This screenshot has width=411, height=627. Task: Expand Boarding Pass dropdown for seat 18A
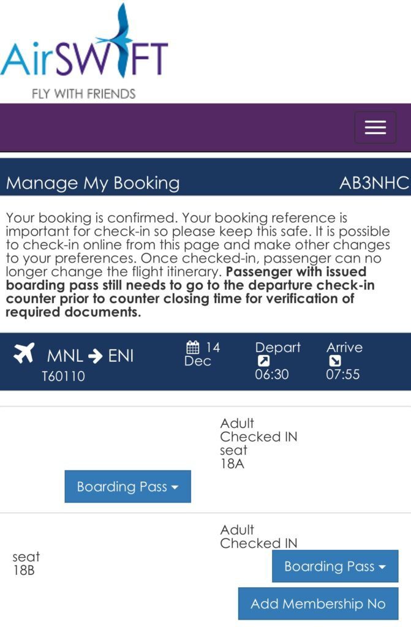point(127,487)
